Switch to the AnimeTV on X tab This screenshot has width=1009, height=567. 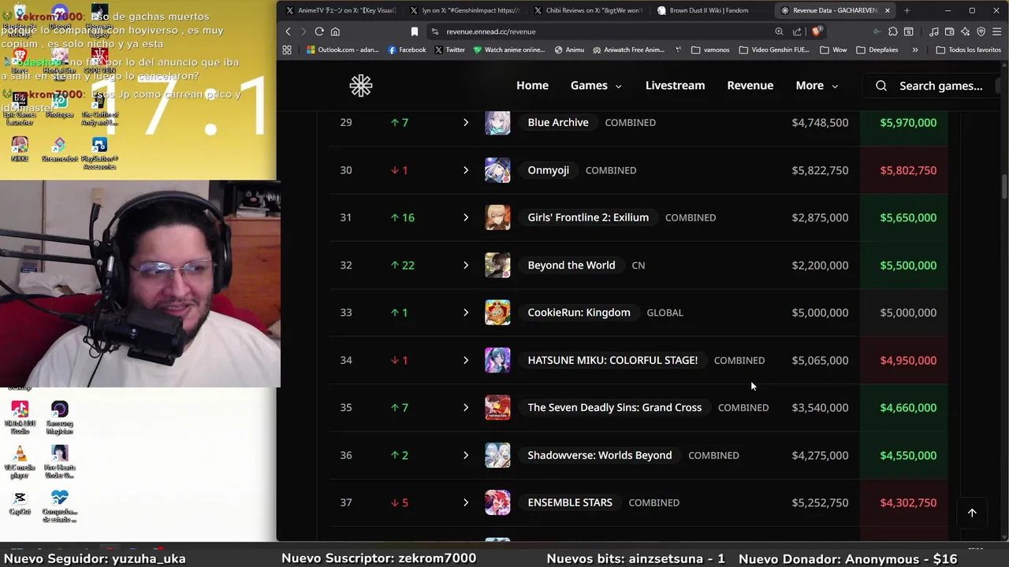coord(341,10)
